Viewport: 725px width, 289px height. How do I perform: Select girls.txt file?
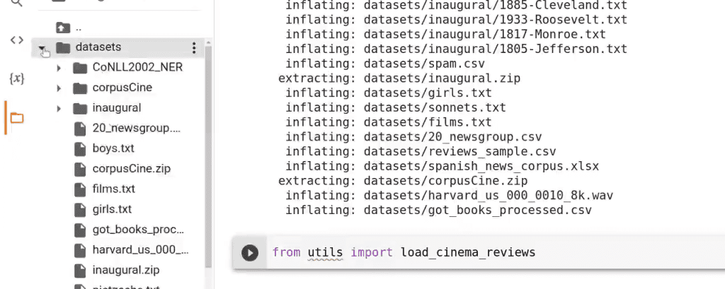pyautogui.click(x=103, y=210)
